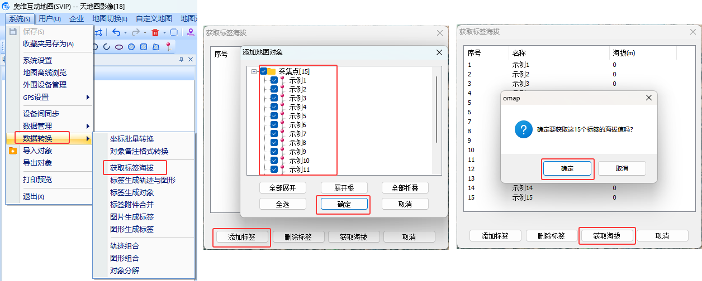Open the redo history dropdown arrow
Viewport: 702px width, 281px height.
click(x=146, y=32)
